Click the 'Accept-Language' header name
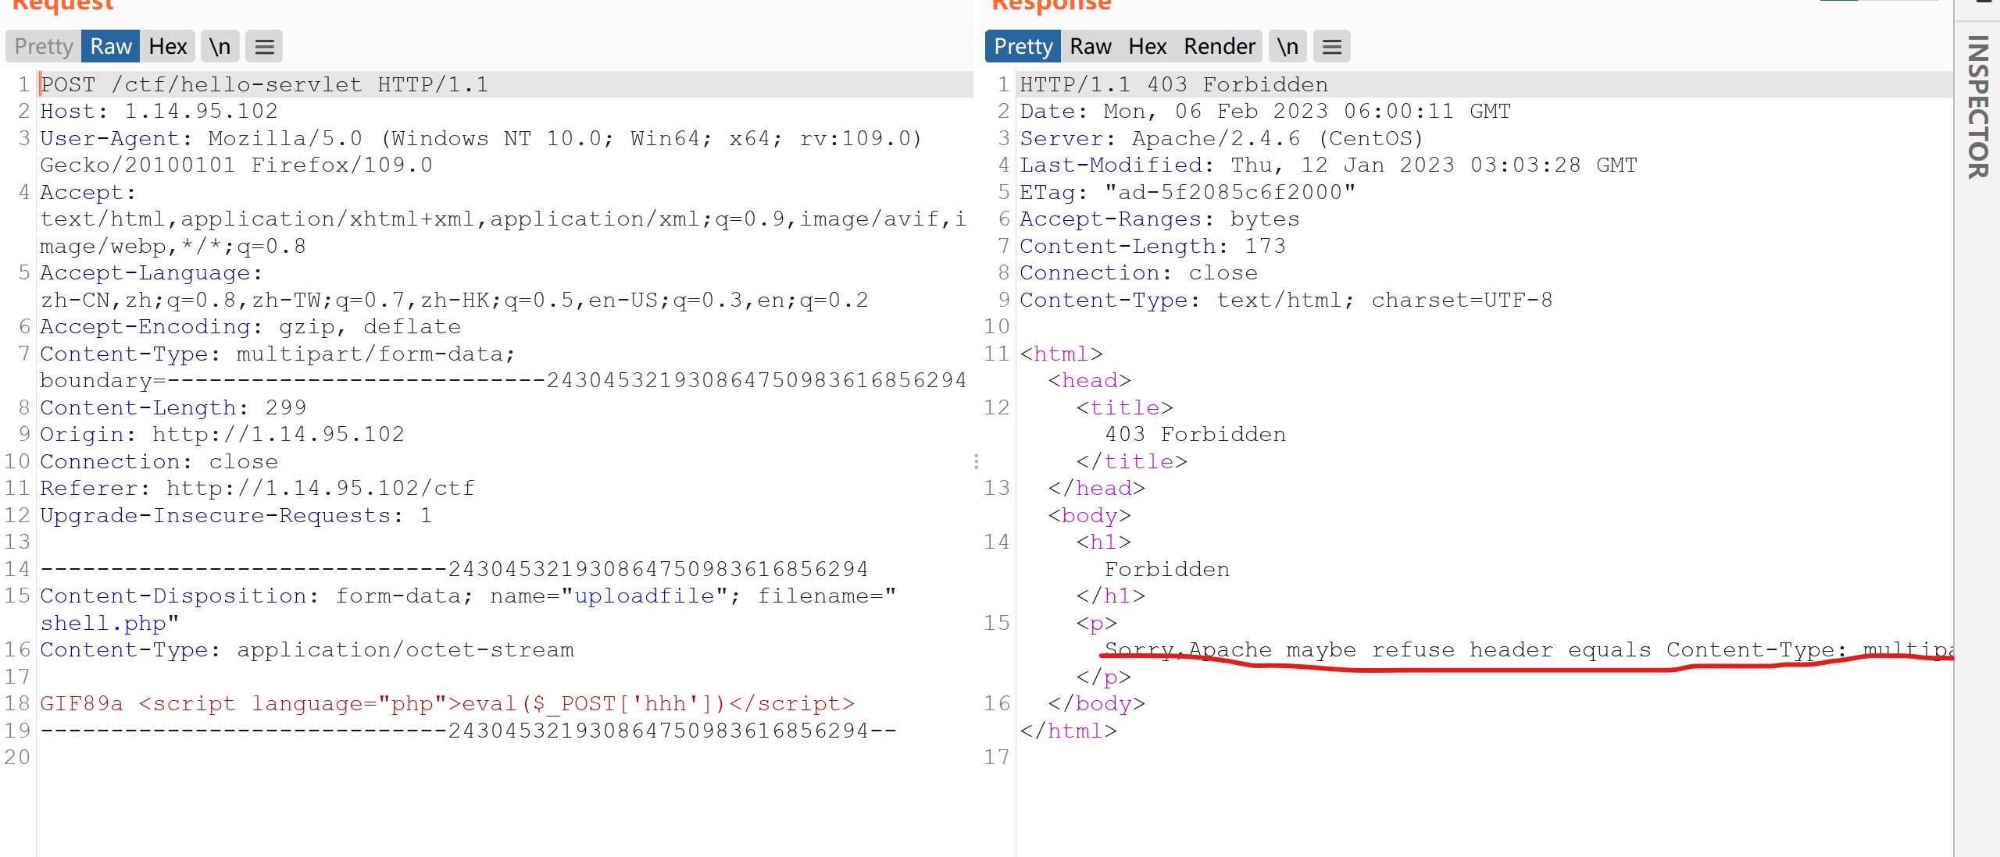The image size is (2000, 857). coord(145,272)
